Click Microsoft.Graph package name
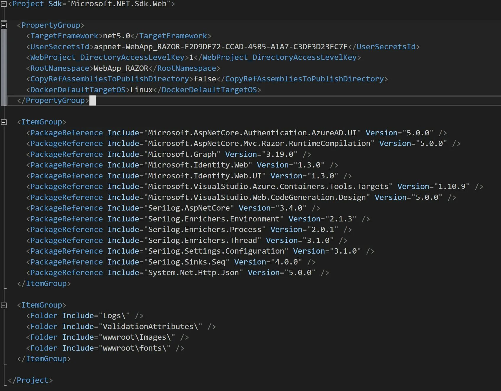 tap(182, 154)
